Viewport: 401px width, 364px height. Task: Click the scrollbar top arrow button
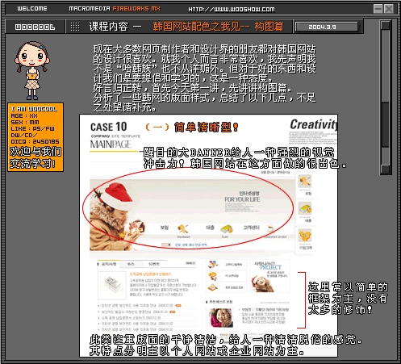(x=386, y=26)
